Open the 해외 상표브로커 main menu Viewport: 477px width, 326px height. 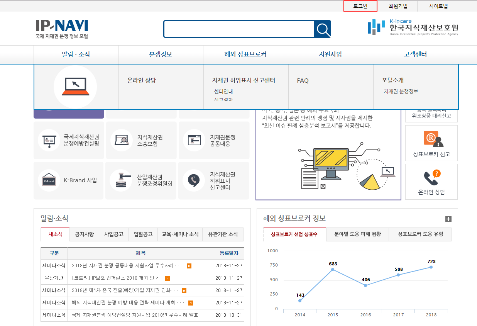click(245, 54)
